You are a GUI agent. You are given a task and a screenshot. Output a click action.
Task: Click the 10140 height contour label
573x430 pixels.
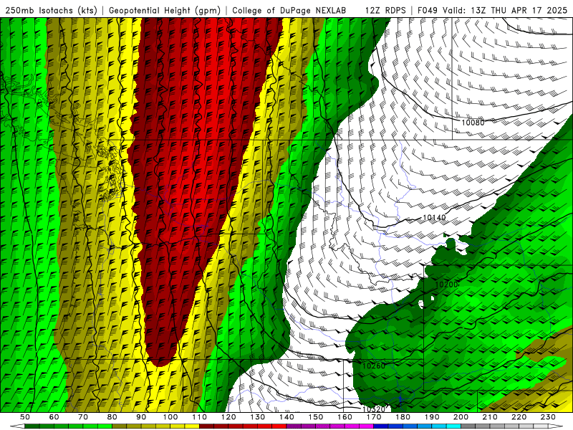434,218
